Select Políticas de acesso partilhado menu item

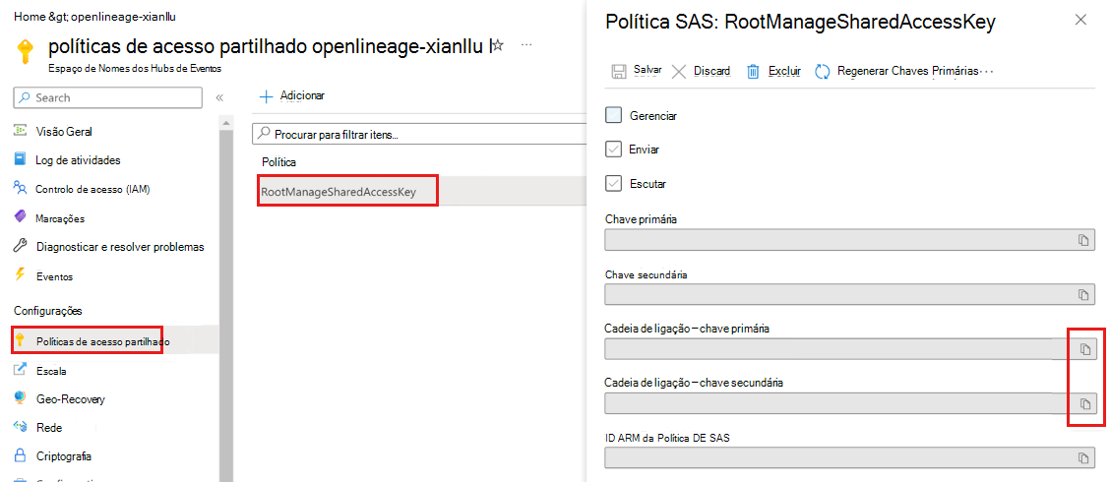click(102, 341)
